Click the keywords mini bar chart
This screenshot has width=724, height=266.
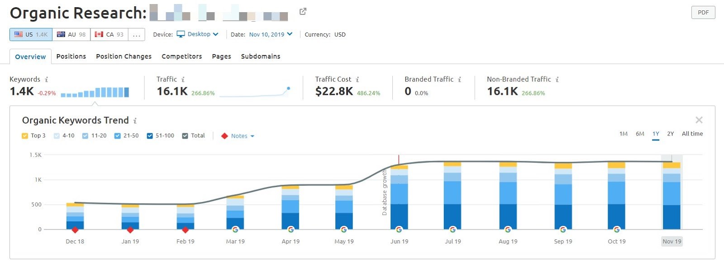[x=95, y=92]
